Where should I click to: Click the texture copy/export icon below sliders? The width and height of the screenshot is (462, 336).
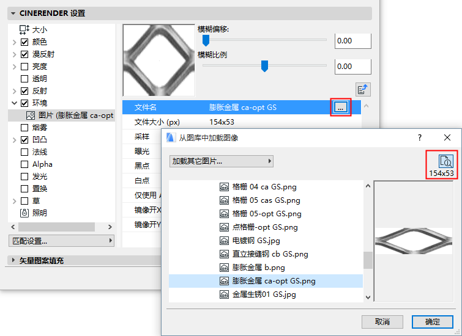tap(363, 90)
